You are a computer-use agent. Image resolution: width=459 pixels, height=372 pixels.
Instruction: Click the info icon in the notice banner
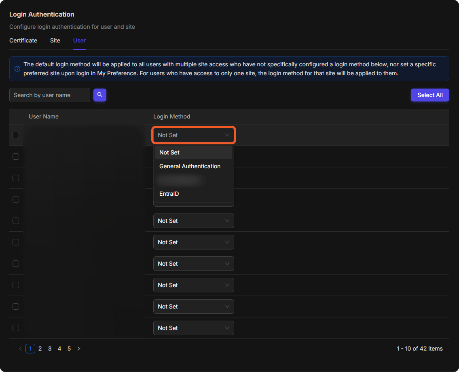17,69
